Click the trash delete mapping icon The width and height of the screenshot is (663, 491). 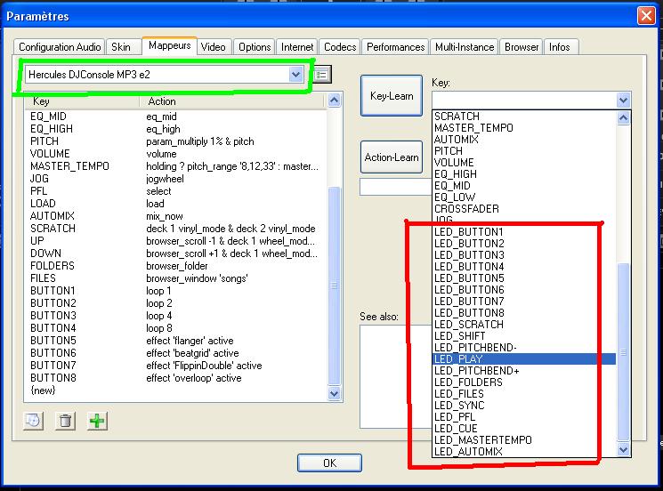(x=65, y=421)
